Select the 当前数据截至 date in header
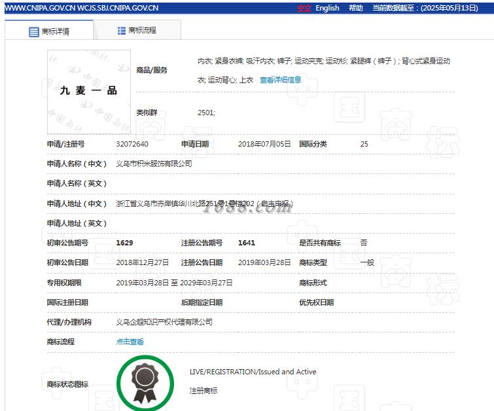Image resolution: width=494 pixels, height=411 pixels. pos(425,8)
